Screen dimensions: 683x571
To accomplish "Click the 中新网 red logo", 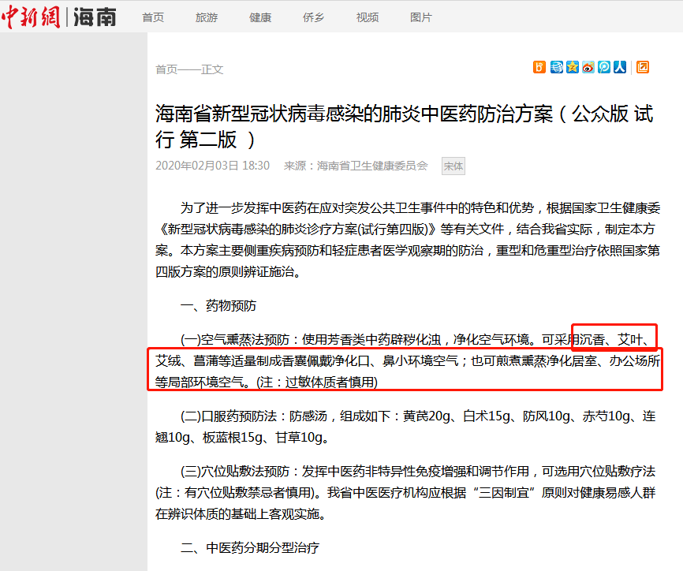I will pyautogui.click(x=31, y=17).
